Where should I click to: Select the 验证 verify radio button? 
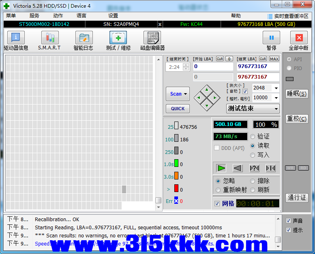point(253,137)
